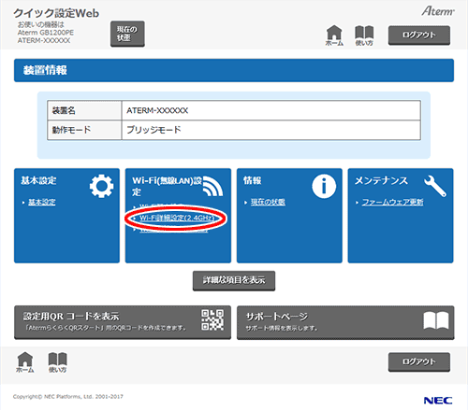The width and height of the screenshot is (468, 410).
Task: Log out using the footer ログアウト button
Action: tap(419, 361)
